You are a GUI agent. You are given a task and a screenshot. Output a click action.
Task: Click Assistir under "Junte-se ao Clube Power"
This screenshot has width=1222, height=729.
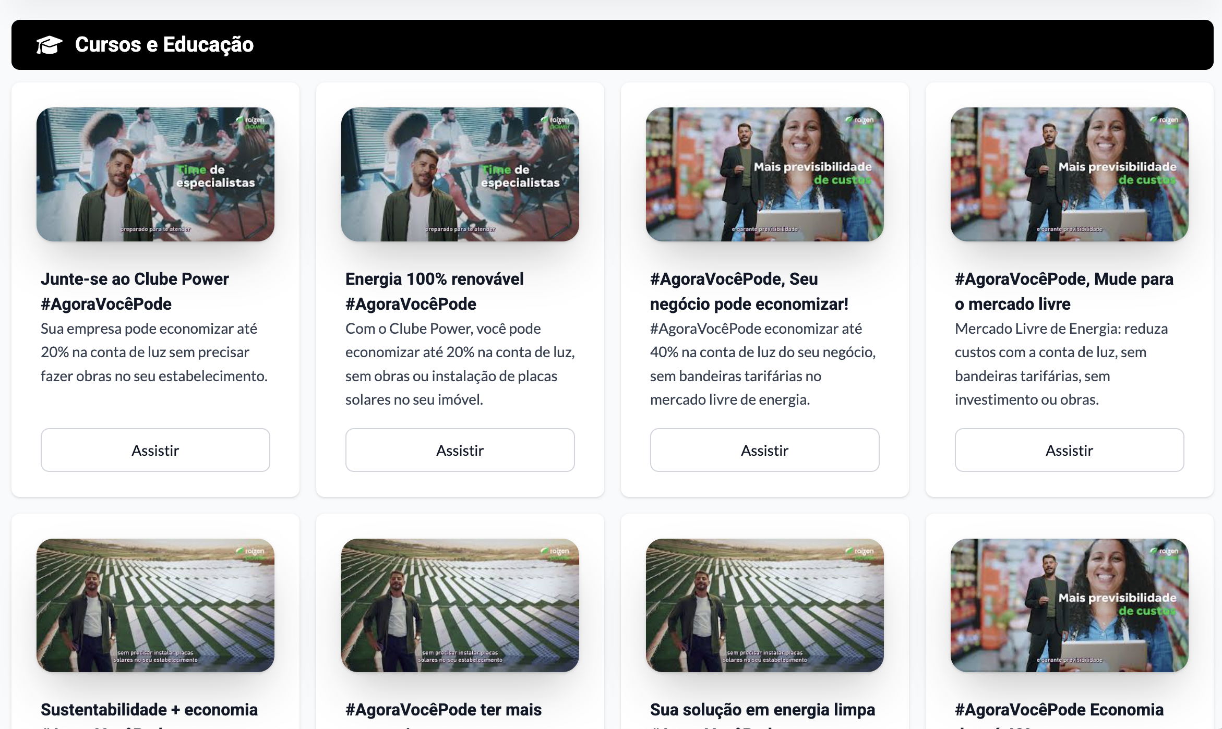pyautogui.click(x=155, y=450)
